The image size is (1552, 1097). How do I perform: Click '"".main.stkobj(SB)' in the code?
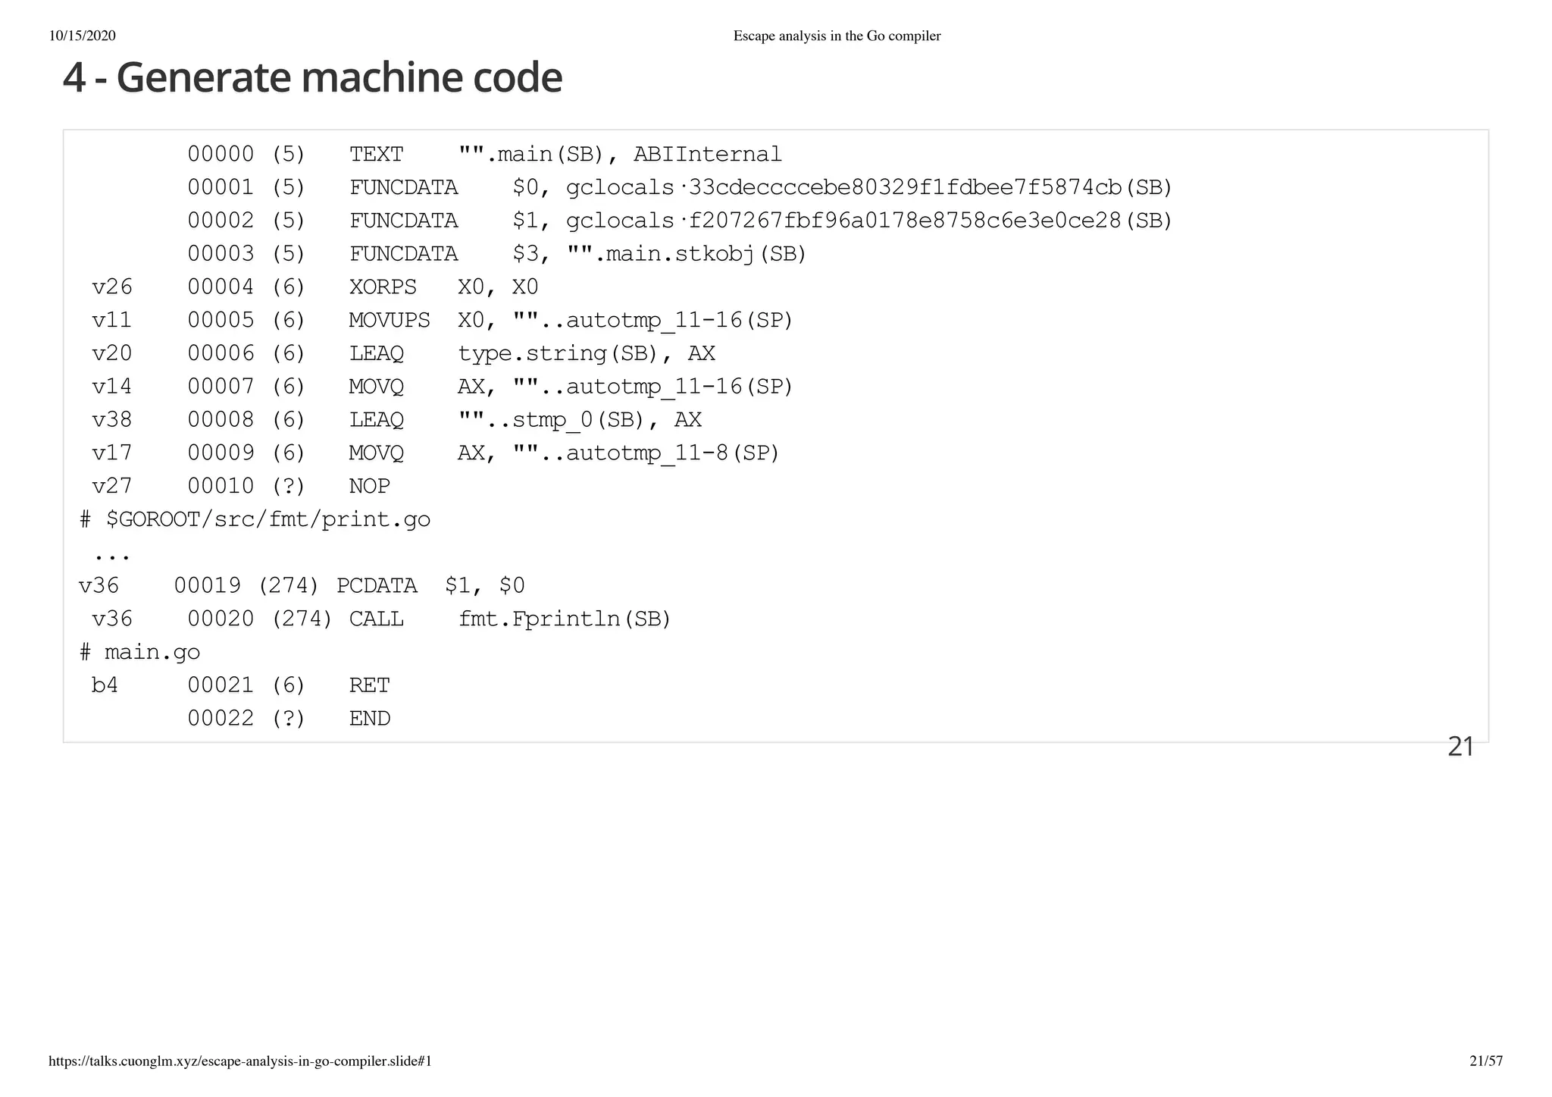pyautogui.click(x=687, y=254)
